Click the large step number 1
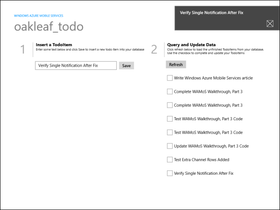Screen dimensions: 280x210 point(23,50)
